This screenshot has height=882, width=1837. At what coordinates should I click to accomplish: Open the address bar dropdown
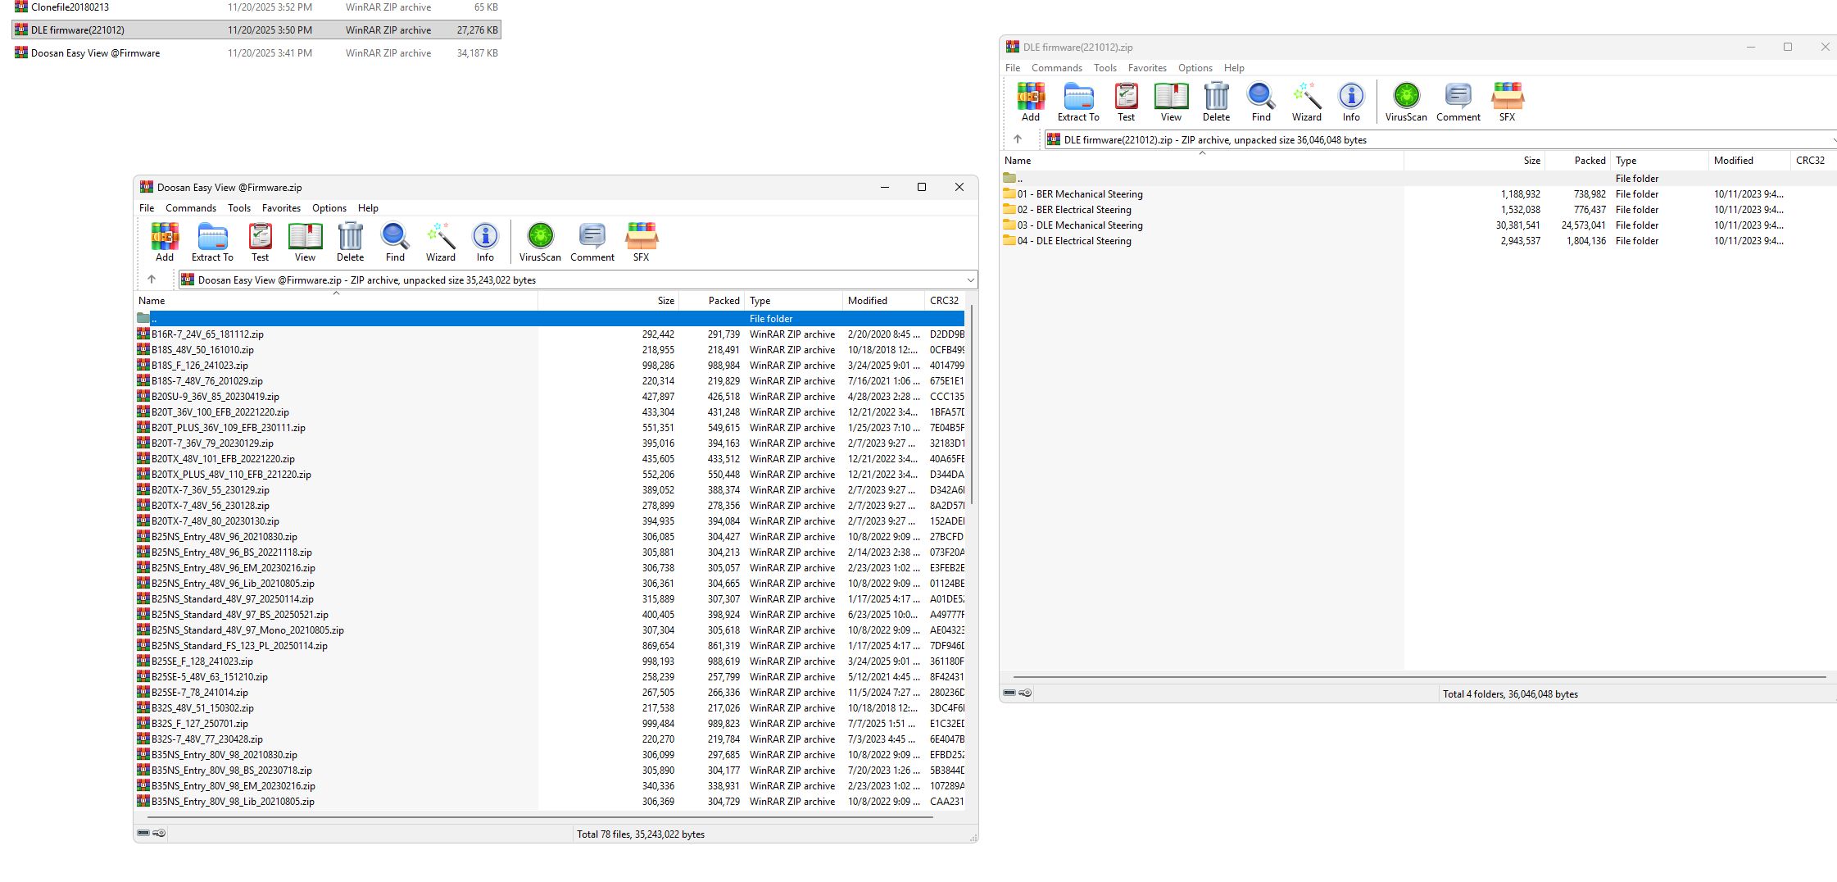971,280
